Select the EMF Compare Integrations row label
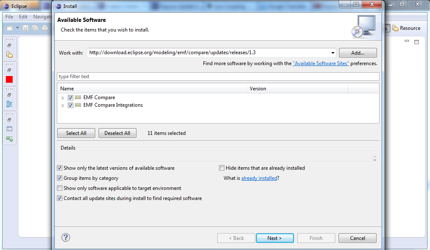 [x=113, y=105]
